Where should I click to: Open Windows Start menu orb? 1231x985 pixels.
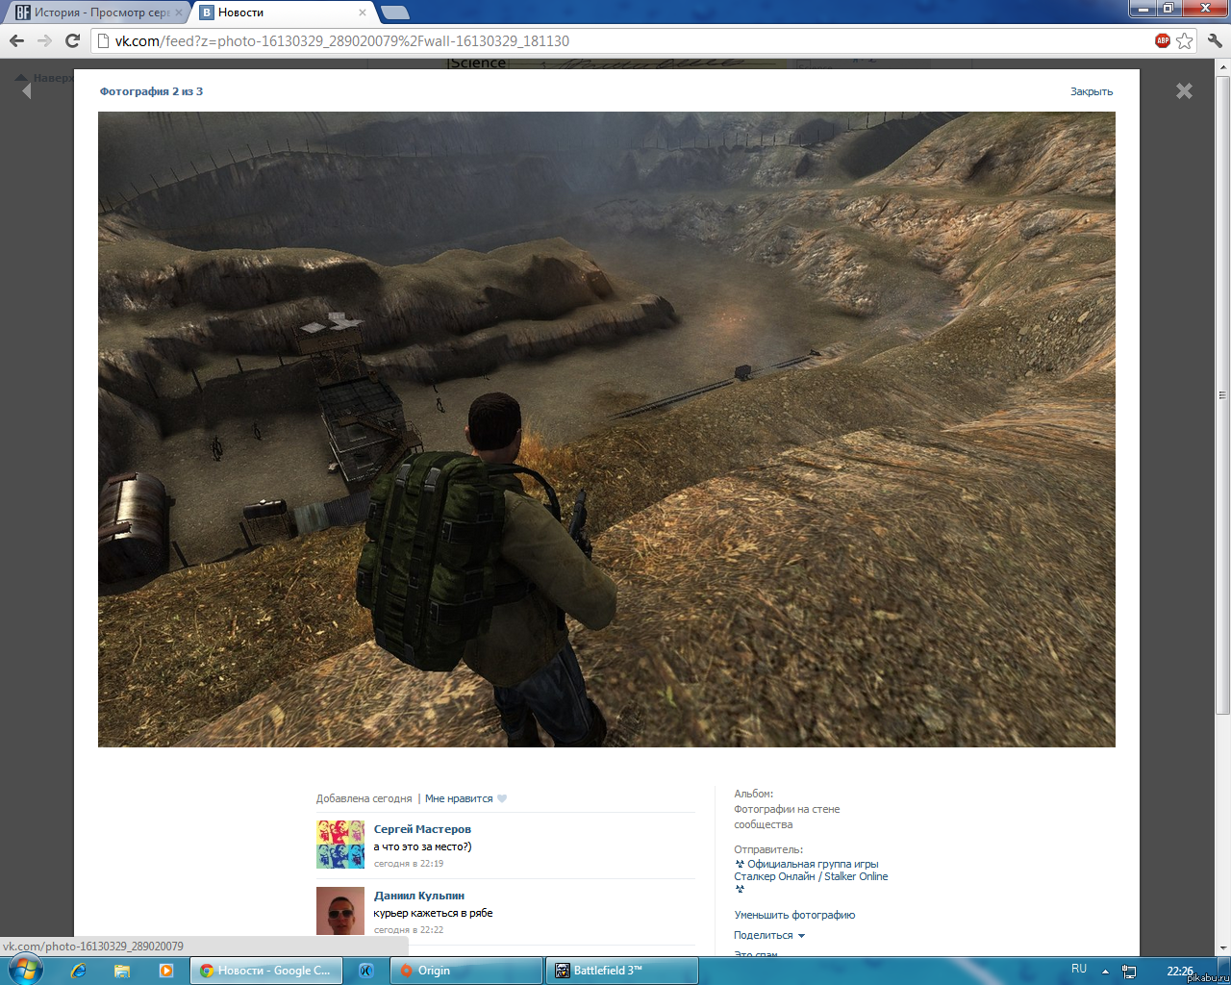[25, 970]
